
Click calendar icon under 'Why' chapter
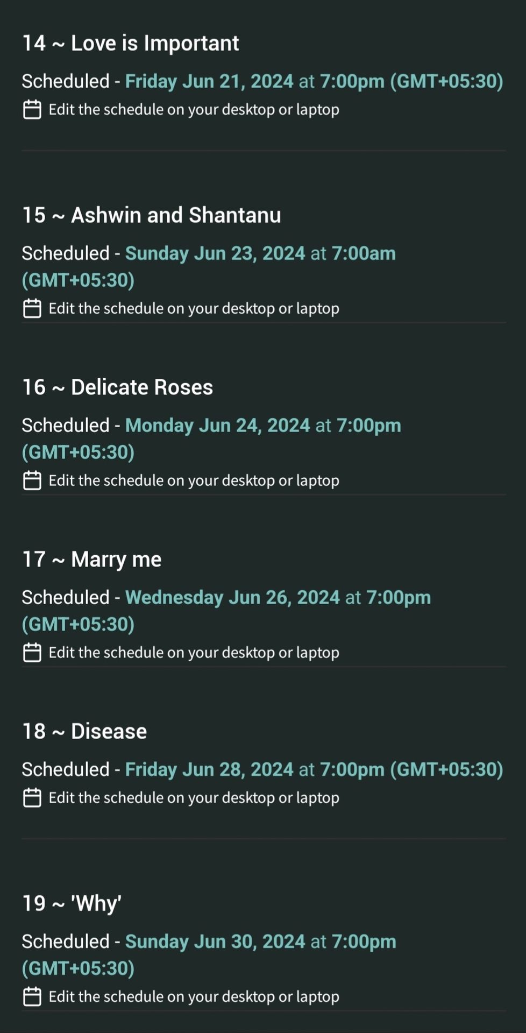[x=32, y=997]
